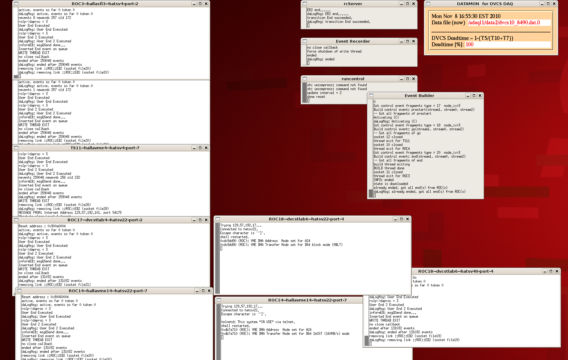Open window menu of ROC14 telnet window
Viewport: 568px width, 360px height.
click(x=219, y=300)
